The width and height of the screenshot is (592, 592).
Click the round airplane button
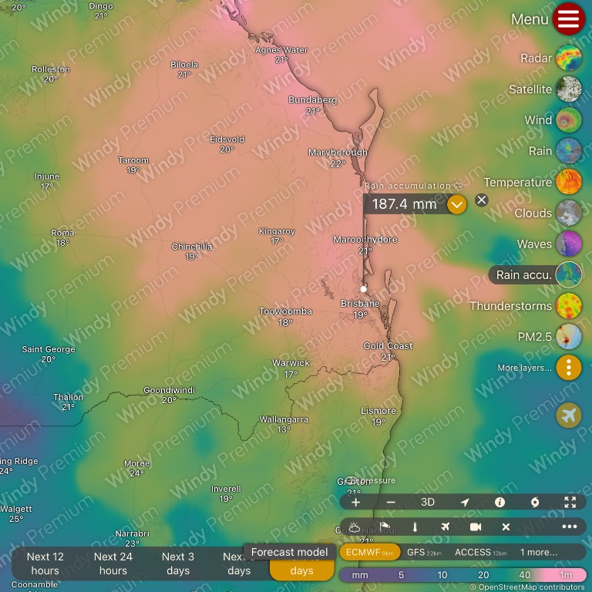point(569,415)
